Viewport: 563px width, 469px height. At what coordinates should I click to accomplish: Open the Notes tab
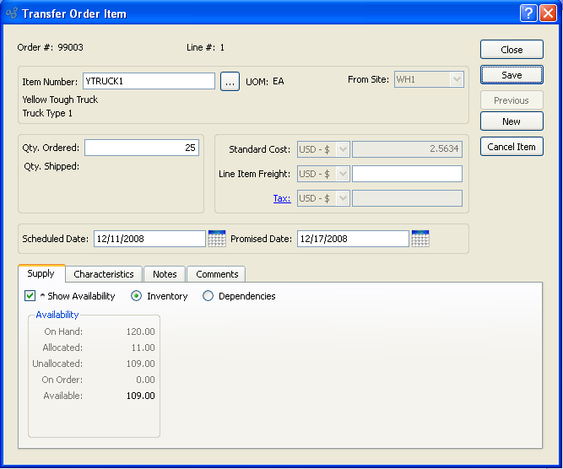pyautogui.click(x=165, y=274)
